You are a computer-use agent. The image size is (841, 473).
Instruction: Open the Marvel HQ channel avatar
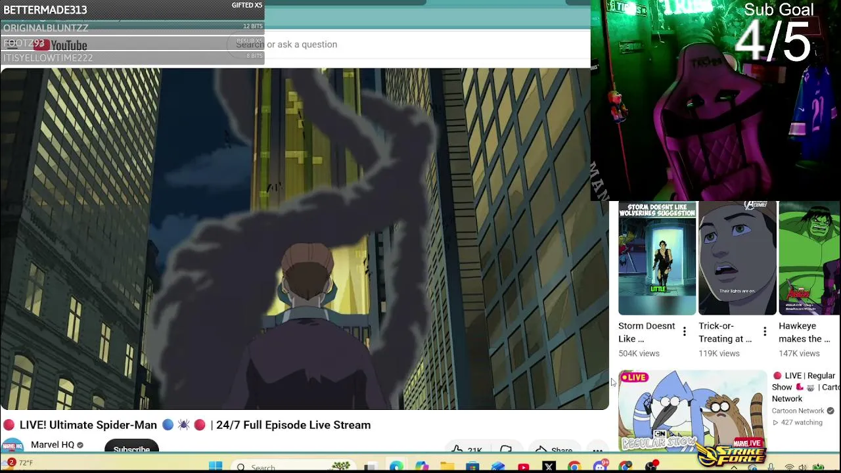[x=11, y=446]
